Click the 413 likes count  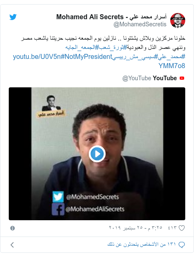click(172, 228)
